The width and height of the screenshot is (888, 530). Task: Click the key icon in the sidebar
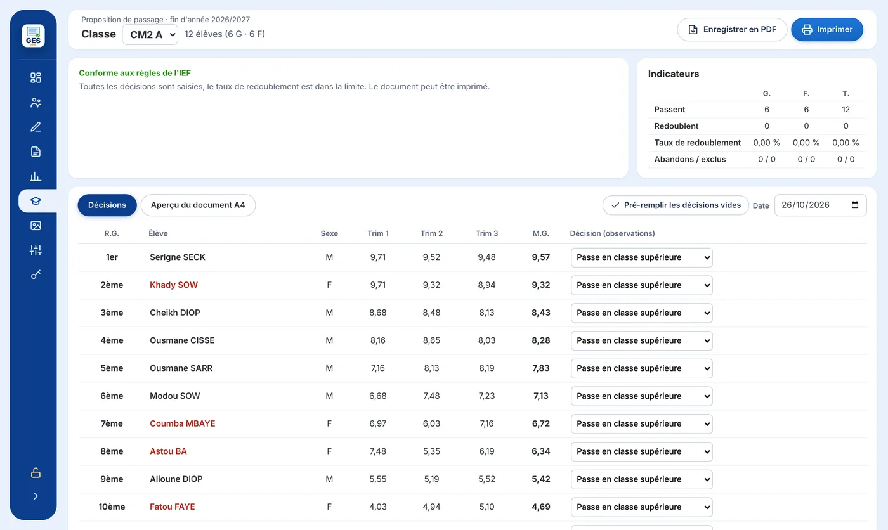point(36,275)
